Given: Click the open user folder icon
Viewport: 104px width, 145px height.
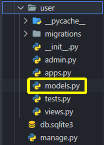Looking at the screenshot, I should coord(32,8).
